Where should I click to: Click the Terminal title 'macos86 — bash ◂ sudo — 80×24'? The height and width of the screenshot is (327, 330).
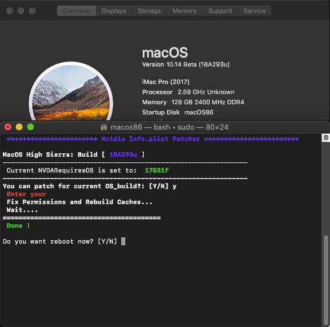(169, 127)
